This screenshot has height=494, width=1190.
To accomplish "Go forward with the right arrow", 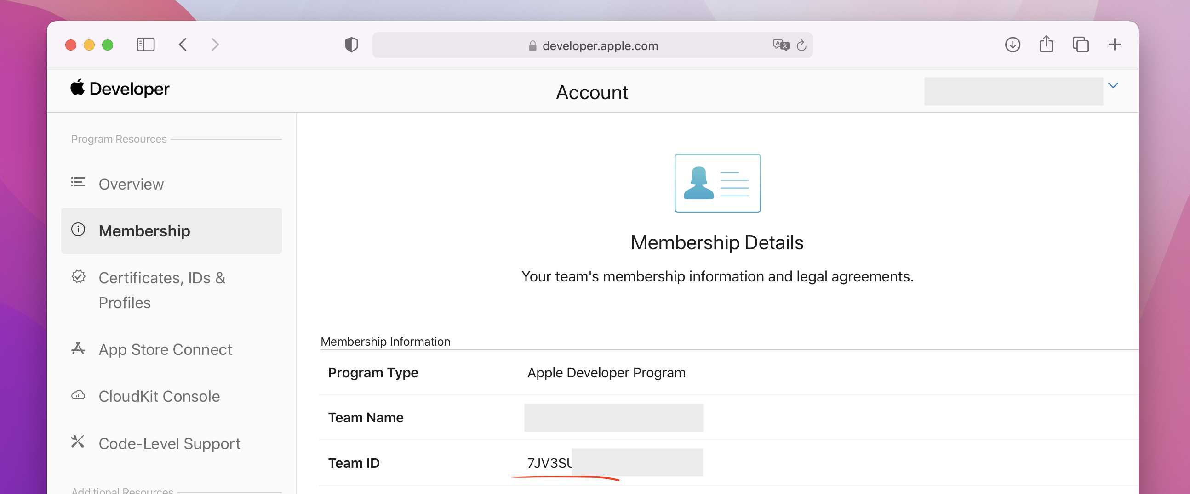I will click(215, 45).
